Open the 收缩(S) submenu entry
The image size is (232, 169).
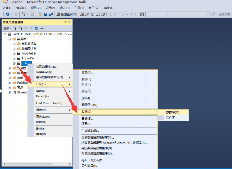(115, 112)
